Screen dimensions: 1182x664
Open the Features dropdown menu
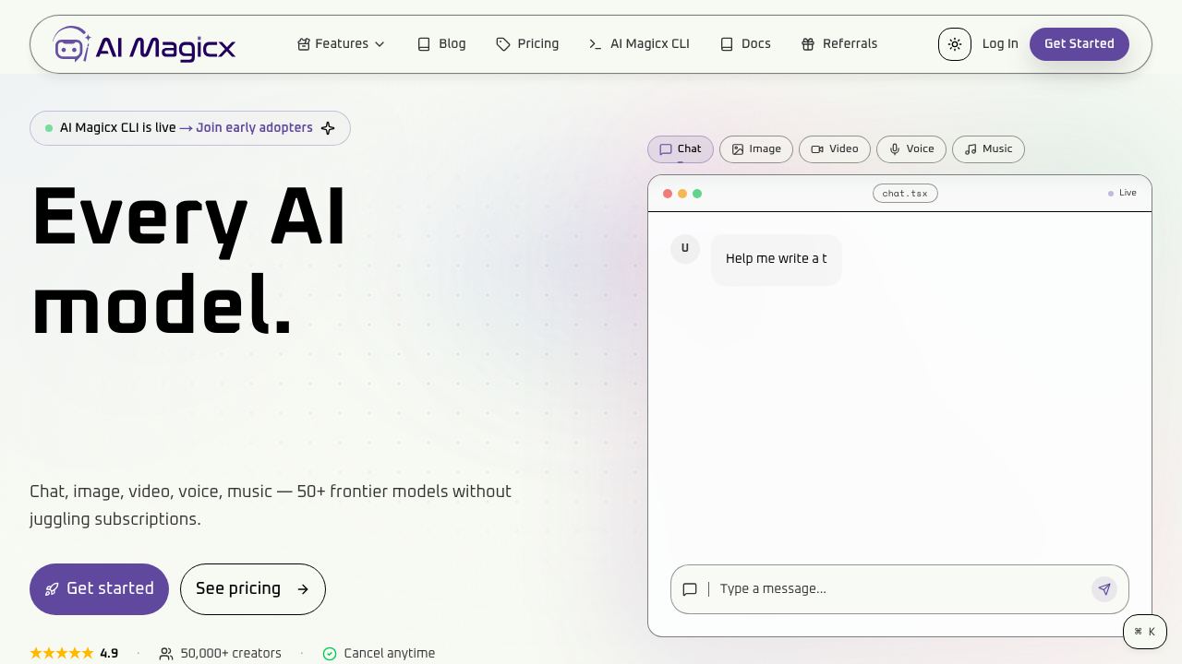click(341, 44)
